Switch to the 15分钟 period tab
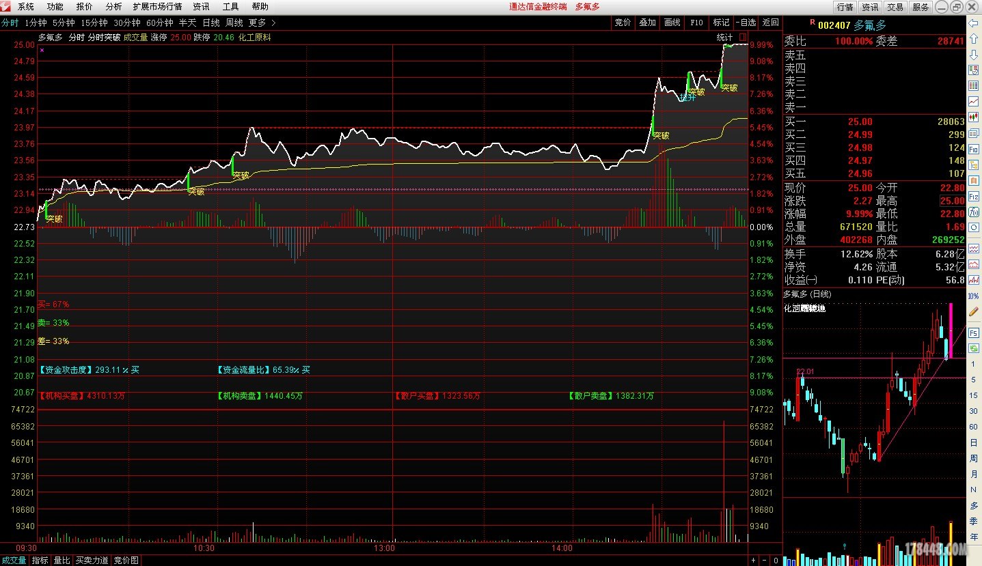The image size is (982, 566). (x=94, y=23)
